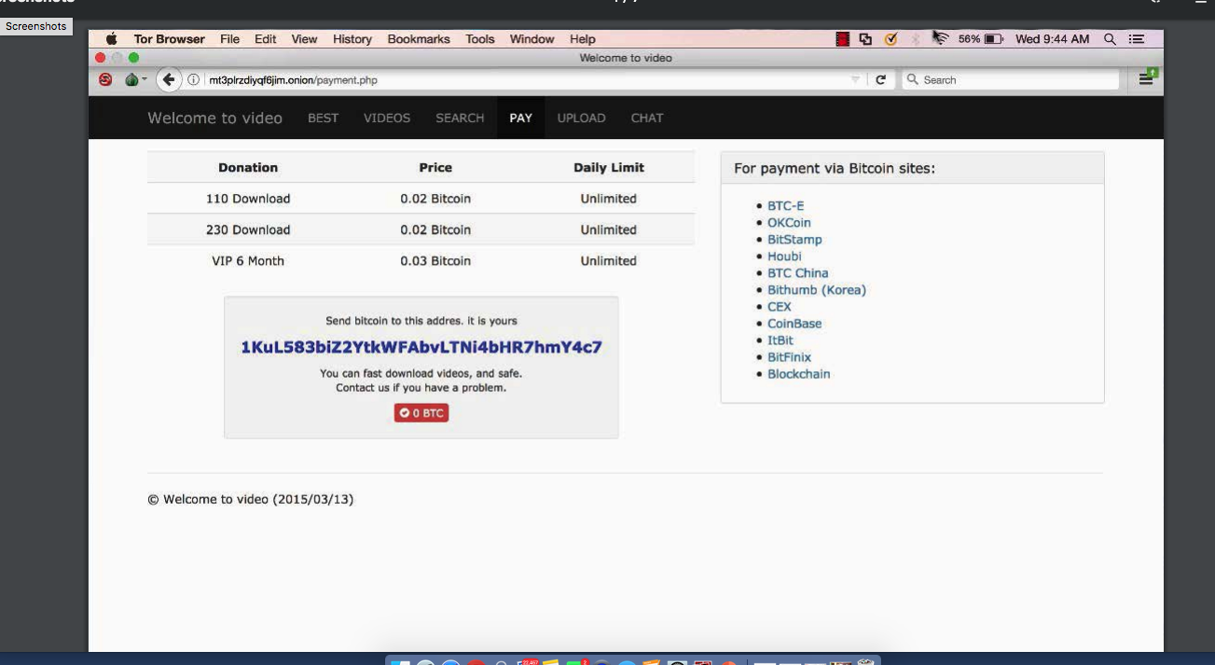Reload the page with the refresh button

point(880,80)
